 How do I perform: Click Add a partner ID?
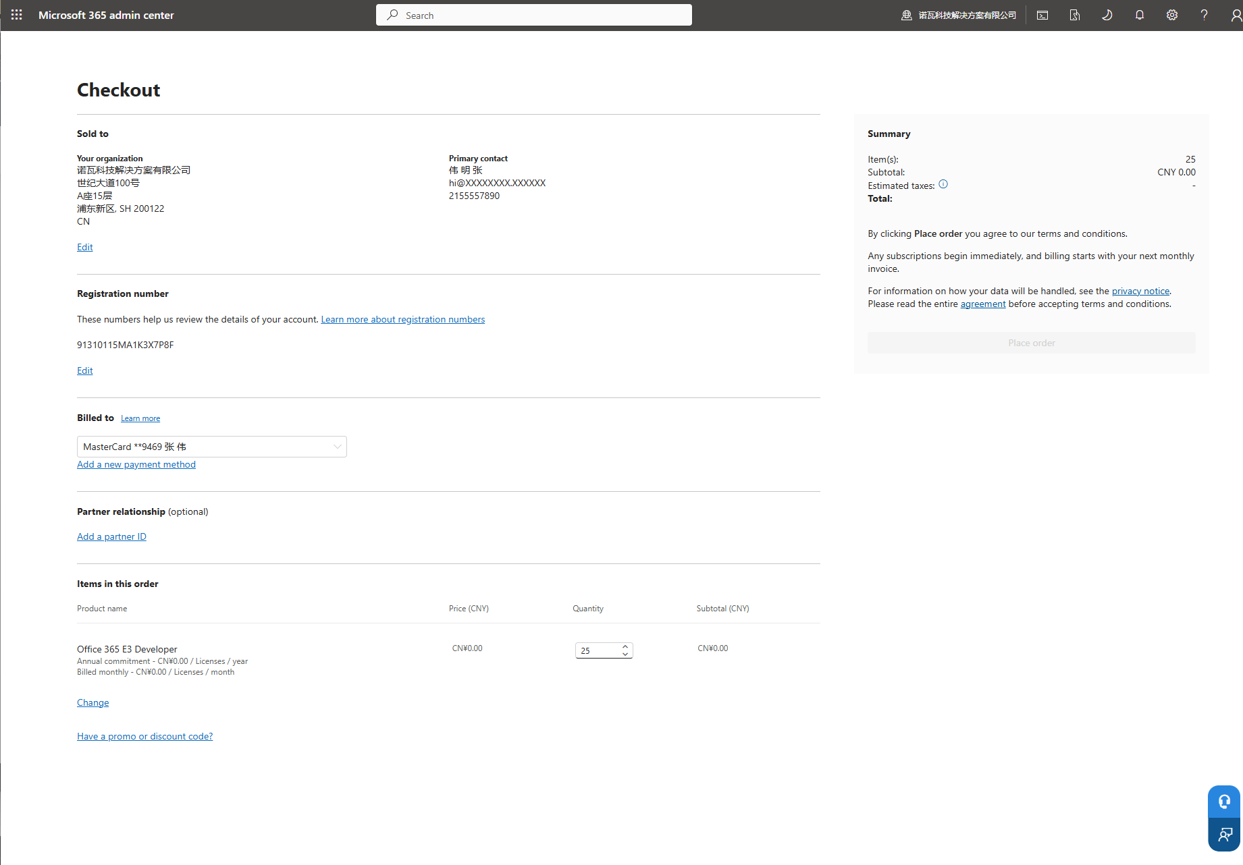(x=111, y=536)
